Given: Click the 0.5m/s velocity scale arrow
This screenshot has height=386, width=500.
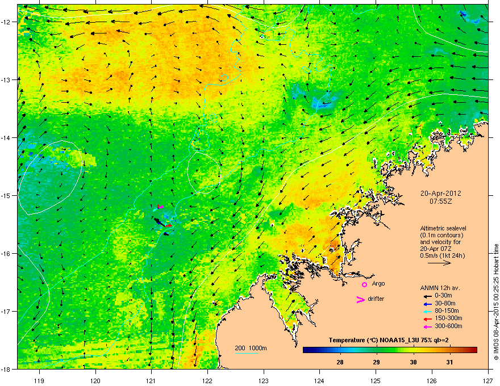Looking at the screenshot, I should point(439,263).
